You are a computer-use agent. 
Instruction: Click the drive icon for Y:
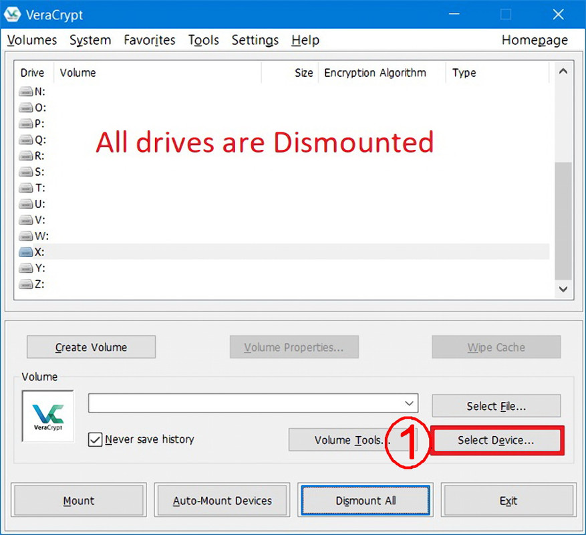pos(26,268)
